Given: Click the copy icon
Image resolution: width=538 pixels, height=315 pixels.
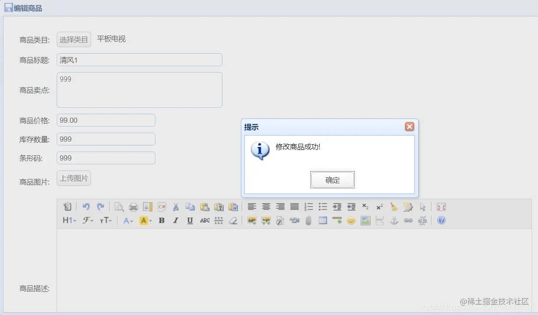Looking at the screenshot, I should [190, 207].
